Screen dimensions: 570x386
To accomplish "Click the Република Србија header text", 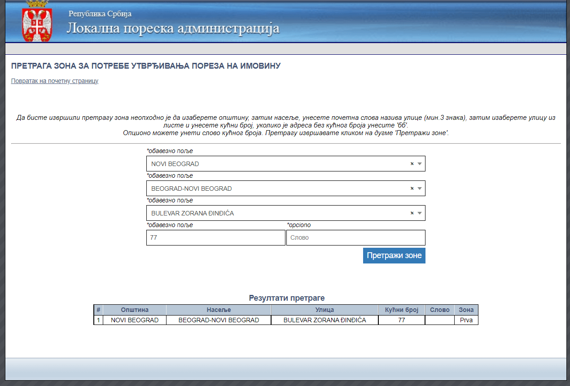I will tap(100, 13).
